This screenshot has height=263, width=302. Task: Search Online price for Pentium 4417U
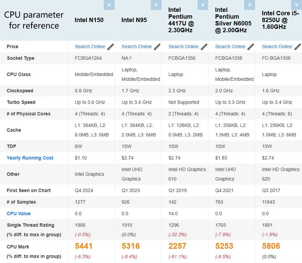[183, 47]
